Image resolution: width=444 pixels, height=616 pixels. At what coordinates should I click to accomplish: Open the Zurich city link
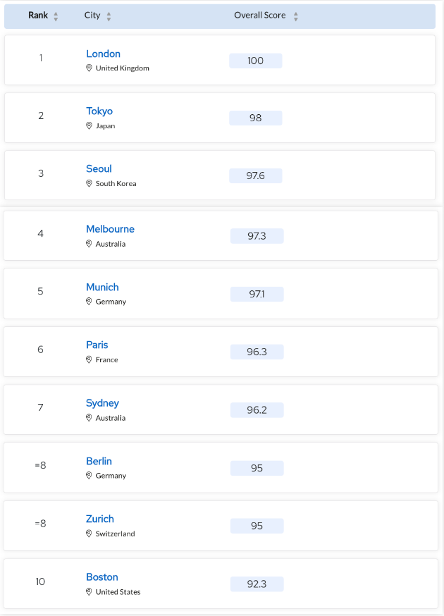click(x=100, y=519)
